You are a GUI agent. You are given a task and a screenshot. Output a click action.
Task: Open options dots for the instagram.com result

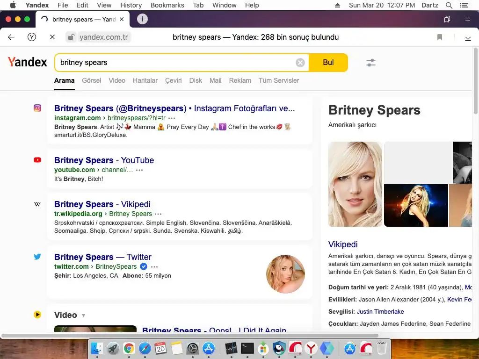pyautogui.click(x=172, y=118)
